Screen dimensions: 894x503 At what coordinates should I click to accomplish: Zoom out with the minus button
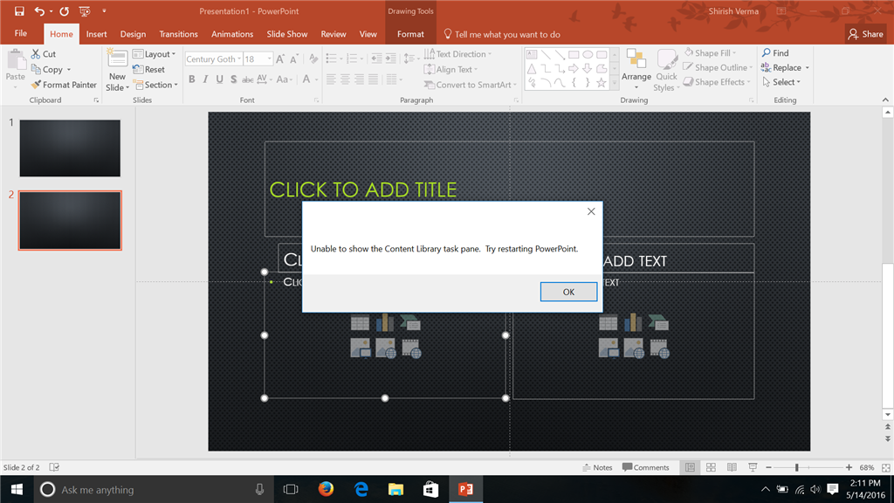[x=768, y=467]
